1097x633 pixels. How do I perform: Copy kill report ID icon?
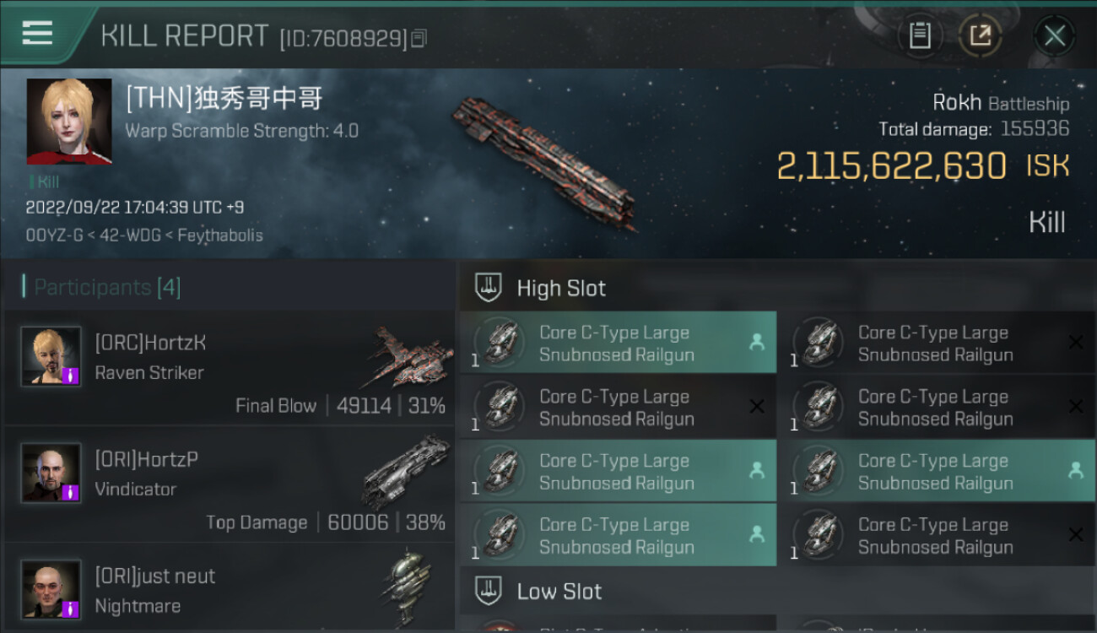pyautogui.click(x=419, y=38)
